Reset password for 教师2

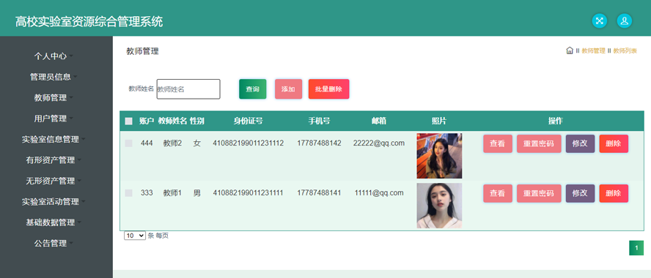coord(539,144)
